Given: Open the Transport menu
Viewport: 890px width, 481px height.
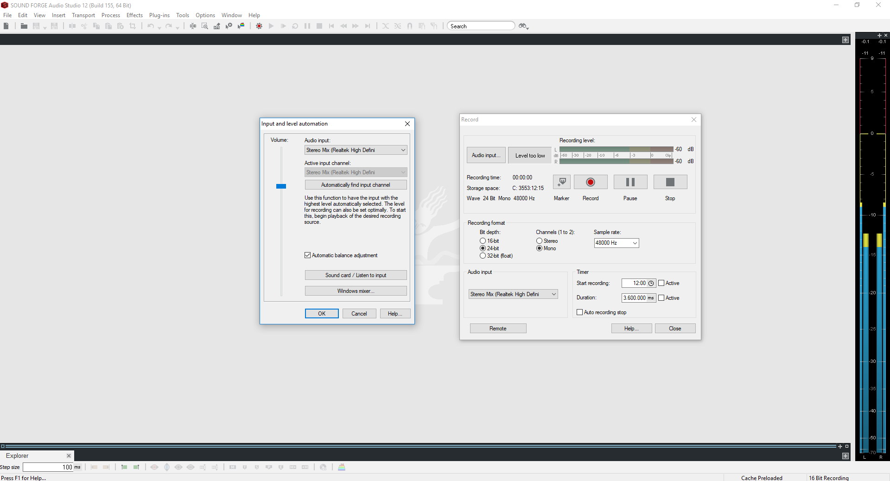Looking at the screenshot, I should tap(83, 15).
